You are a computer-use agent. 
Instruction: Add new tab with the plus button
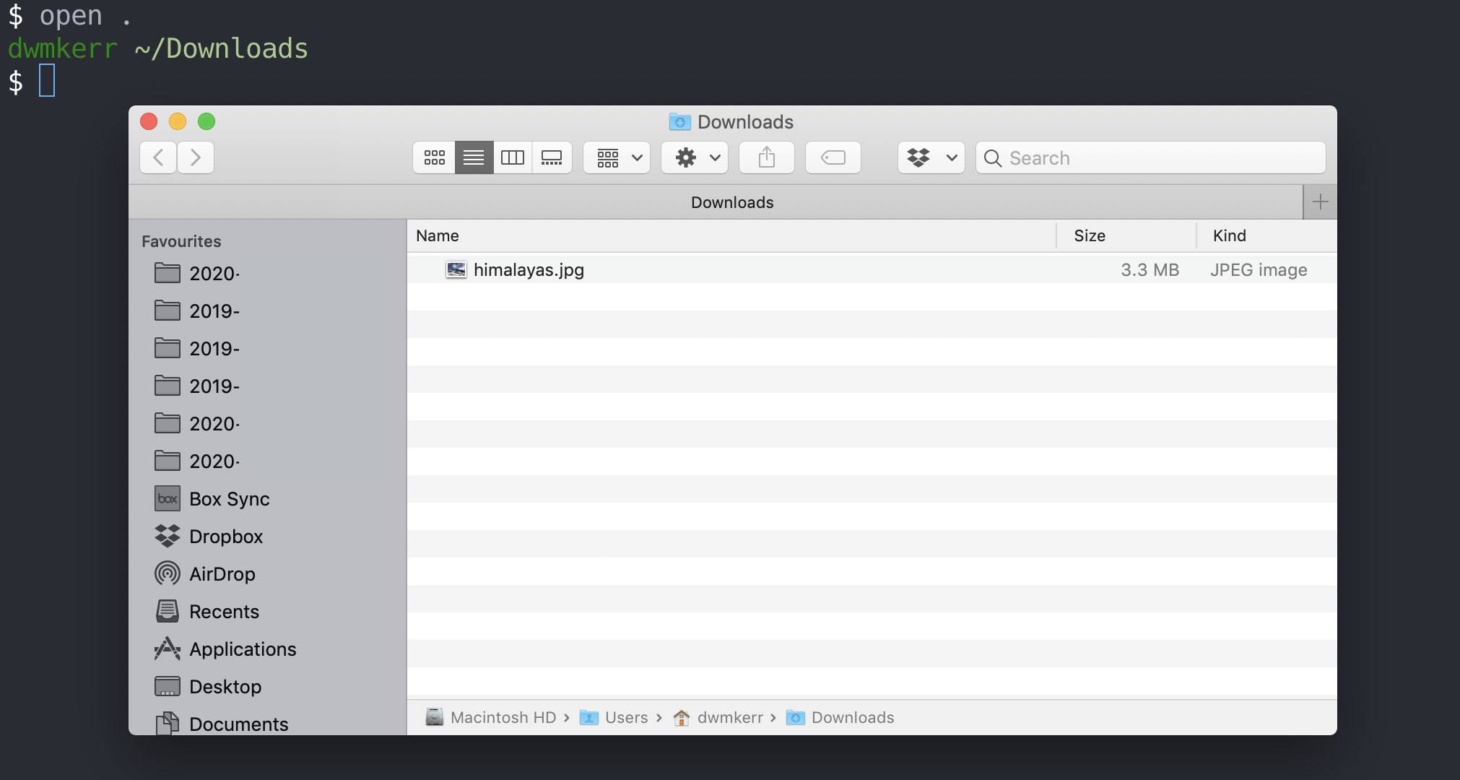[x=1319, y=200]
